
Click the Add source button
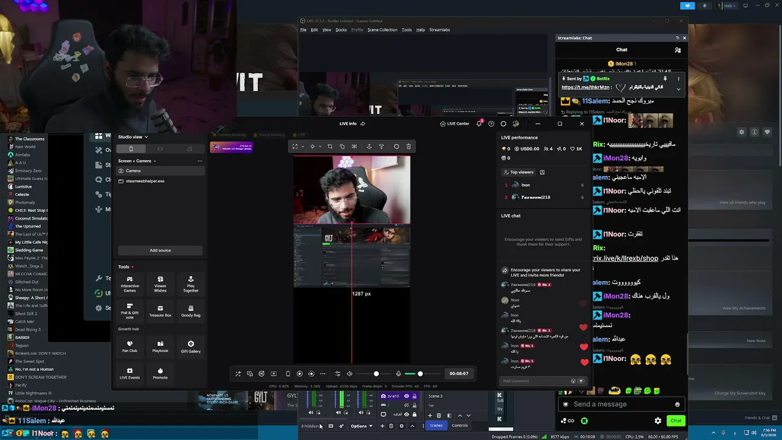pyautogui.click(x=160, y=251)
